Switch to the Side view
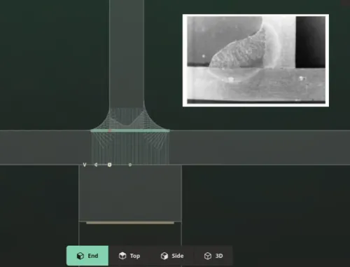Image resolution: width=350 pixels, height=267 pixels. pos(172,256)
